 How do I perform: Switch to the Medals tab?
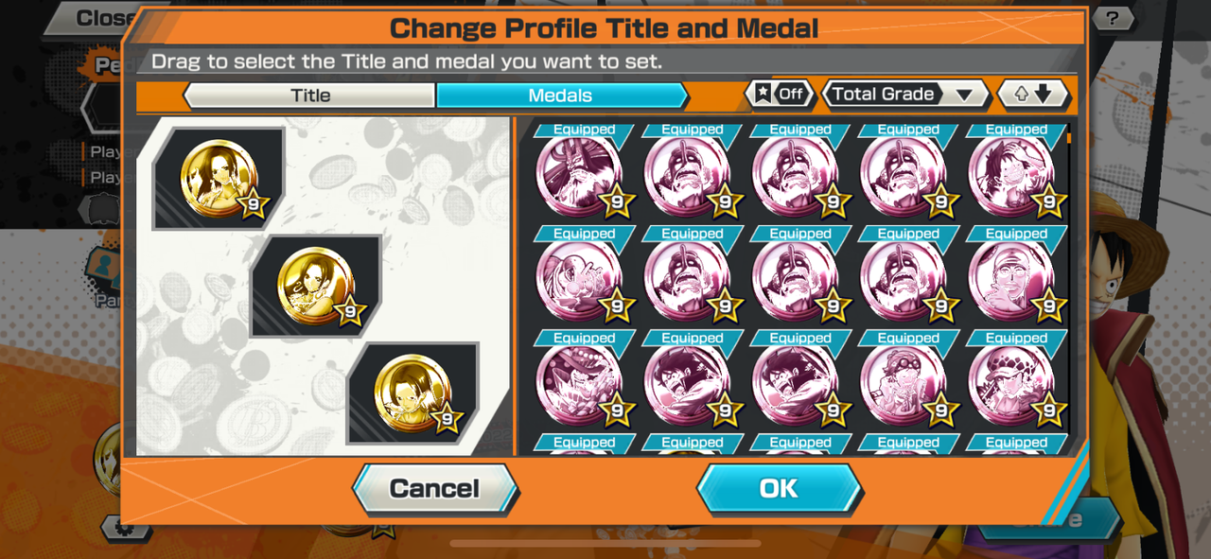tap(561, 96)
